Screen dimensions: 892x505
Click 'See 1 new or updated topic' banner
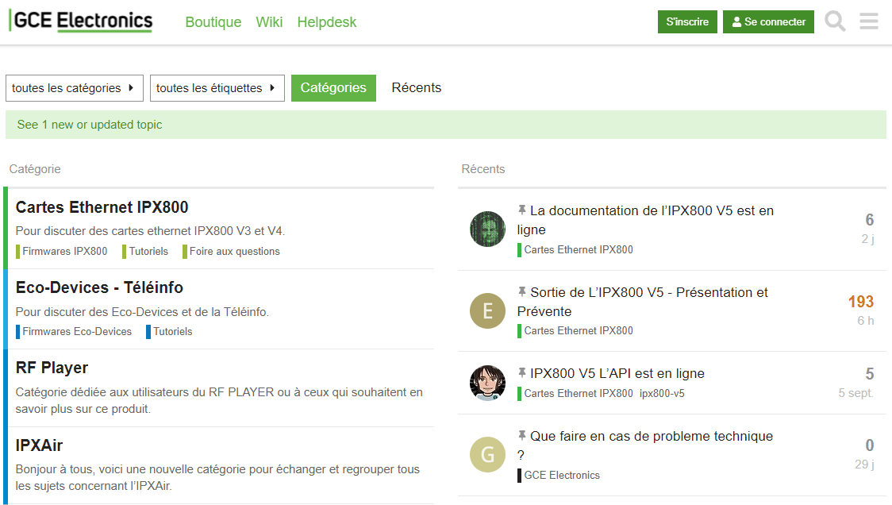(90, 125)
